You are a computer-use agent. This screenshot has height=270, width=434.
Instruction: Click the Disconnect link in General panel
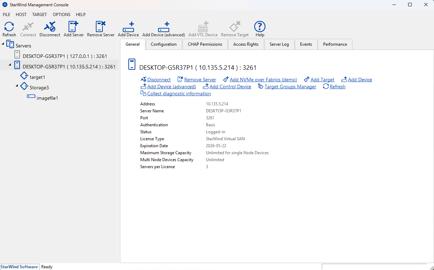coord(159,80)
